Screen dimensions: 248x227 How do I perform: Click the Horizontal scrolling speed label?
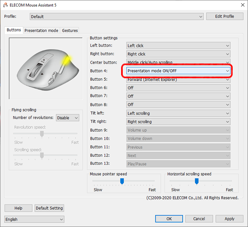click(x=189, y=174)
